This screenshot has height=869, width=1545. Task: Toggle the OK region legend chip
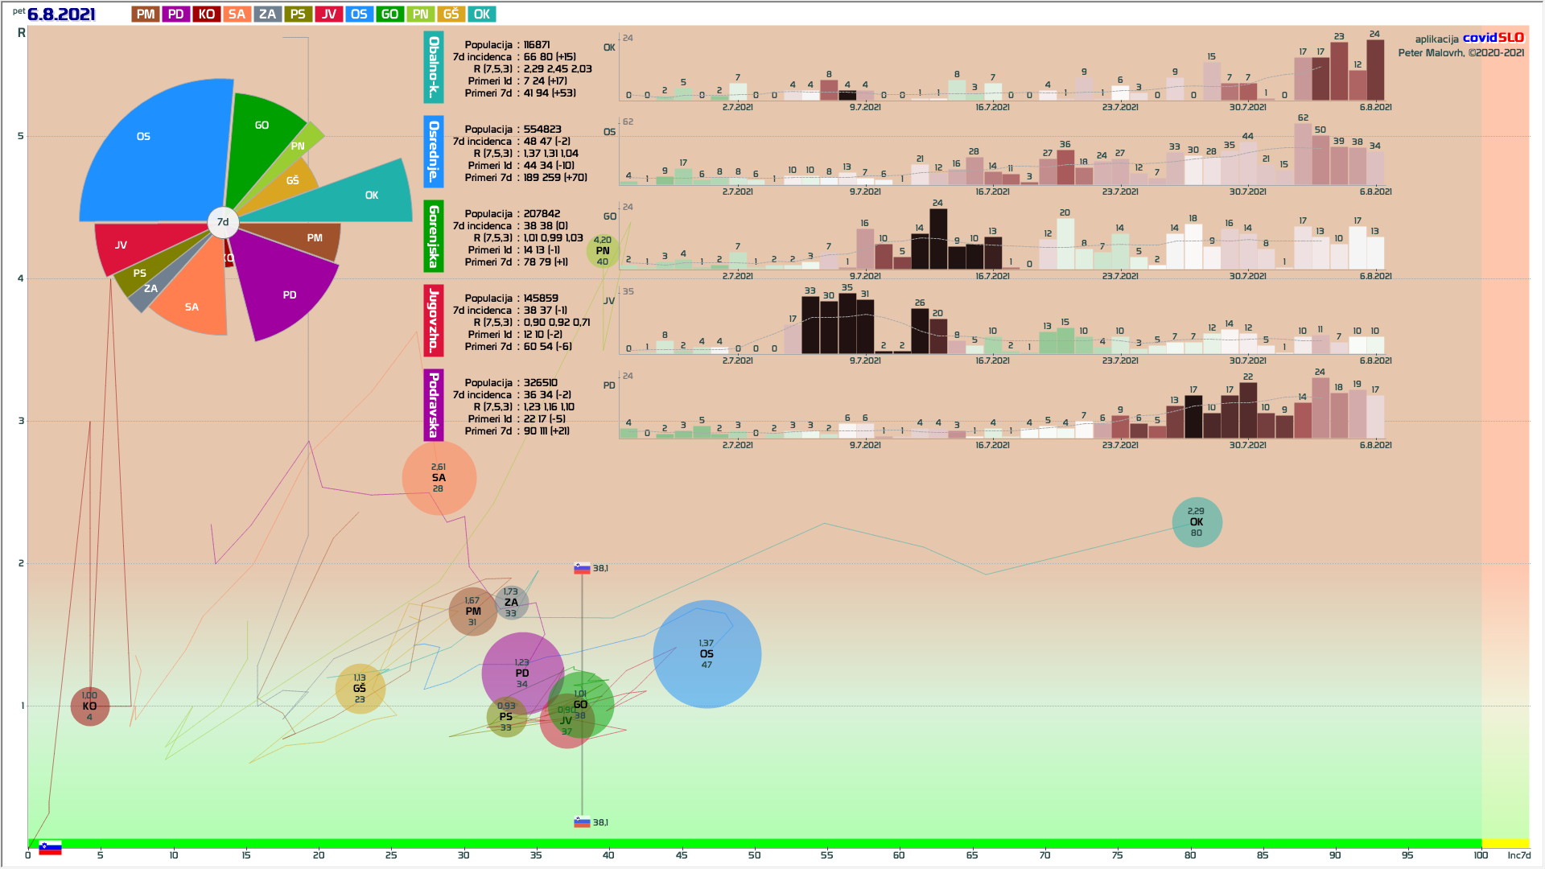(481, 14)
